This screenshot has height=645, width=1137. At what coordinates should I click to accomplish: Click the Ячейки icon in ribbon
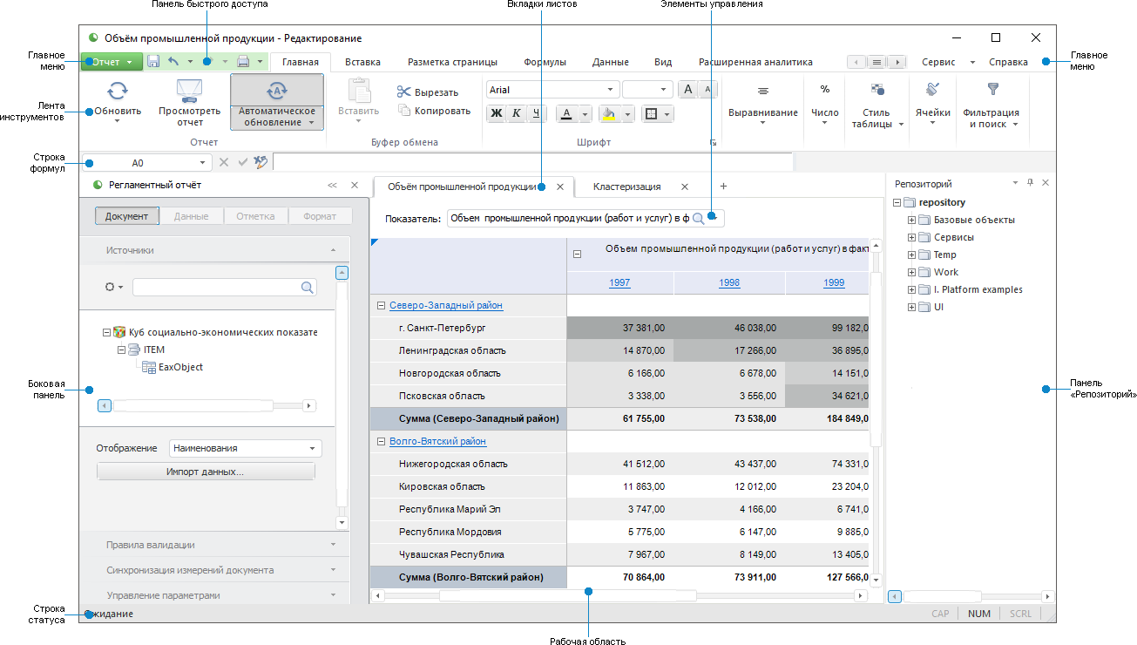point(932,89)
